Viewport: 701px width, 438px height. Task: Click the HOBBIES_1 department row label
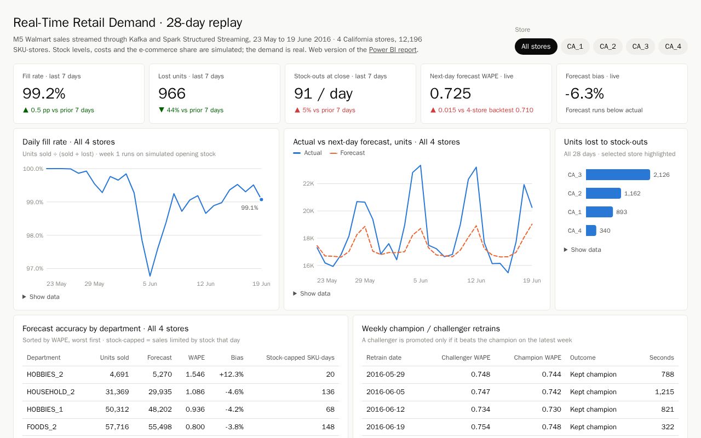tap(45, 410)
